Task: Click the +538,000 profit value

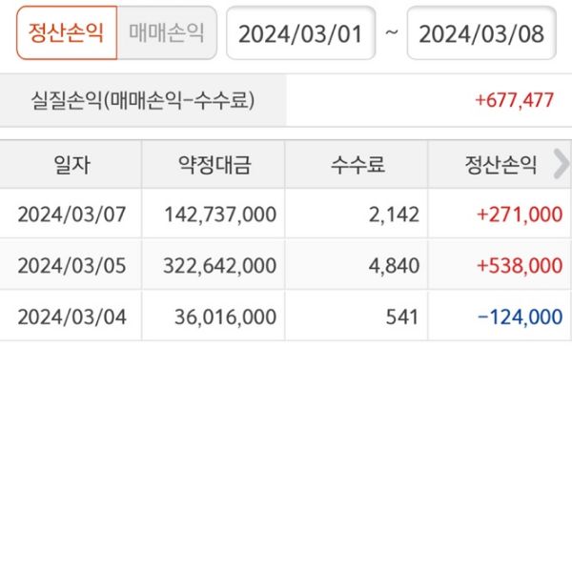Action: [520, 265]
